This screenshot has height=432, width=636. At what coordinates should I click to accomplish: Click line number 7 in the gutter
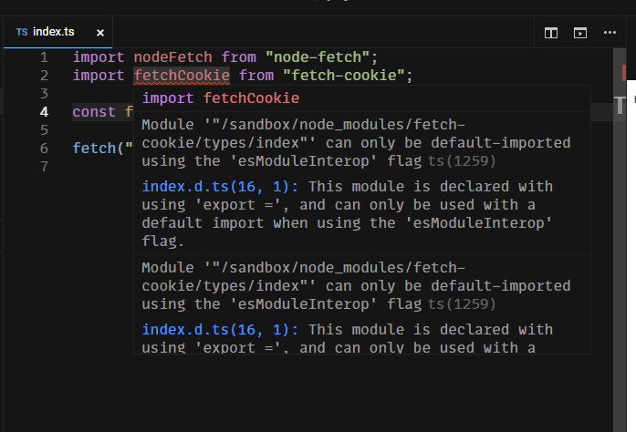[x=44, y=167]
